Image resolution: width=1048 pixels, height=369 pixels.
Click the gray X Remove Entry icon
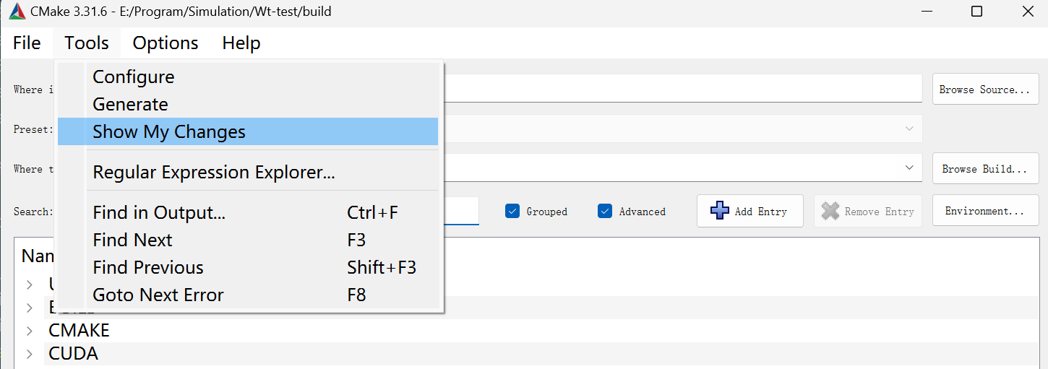point(830,211)
